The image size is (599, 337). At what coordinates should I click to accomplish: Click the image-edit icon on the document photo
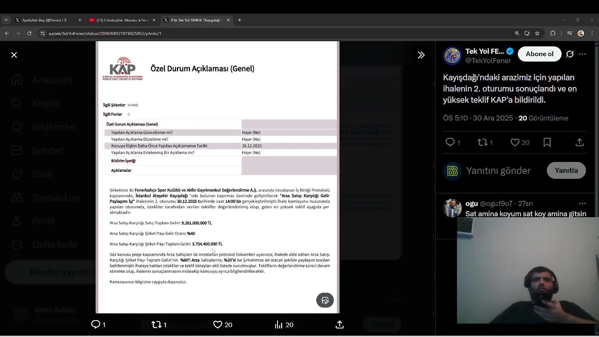pos(325,300)
